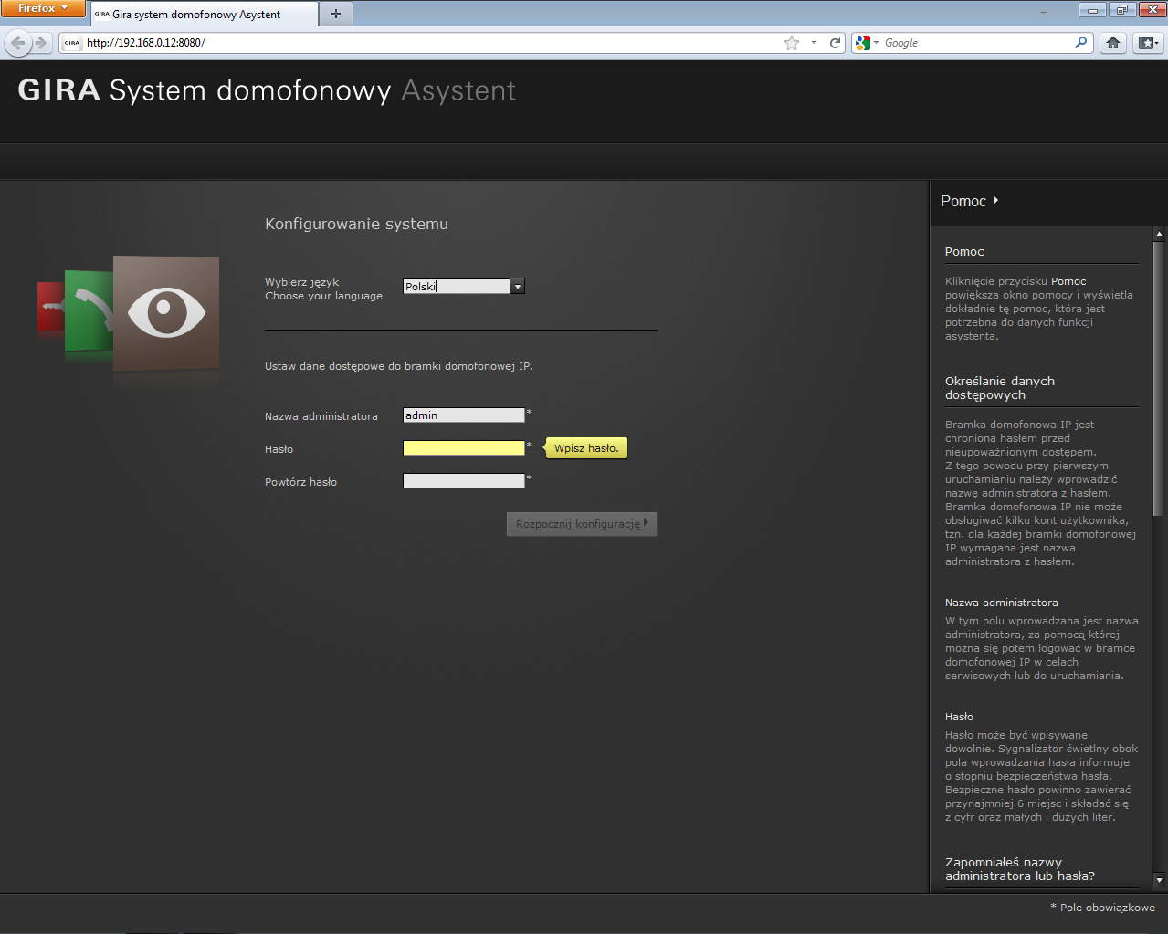Select the Gira system domofonowy Asystent tab
This screenshot has width=1168, height=934.
[x=204, y=15]
